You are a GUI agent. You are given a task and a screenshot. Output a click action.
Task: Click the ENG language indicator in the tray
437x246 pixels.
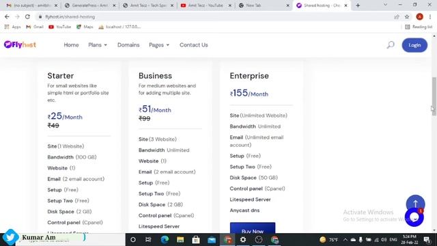(x=393, y=240)
